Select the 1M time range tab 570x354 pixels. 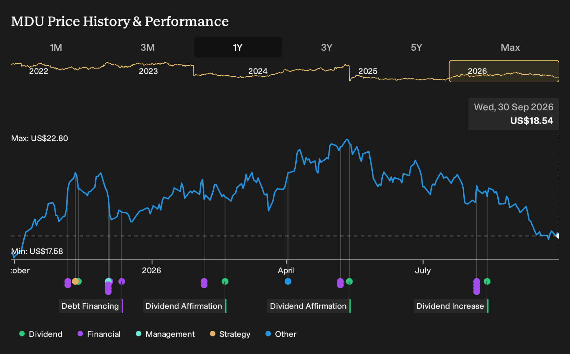pyautogui.click(x=56, y=47)
